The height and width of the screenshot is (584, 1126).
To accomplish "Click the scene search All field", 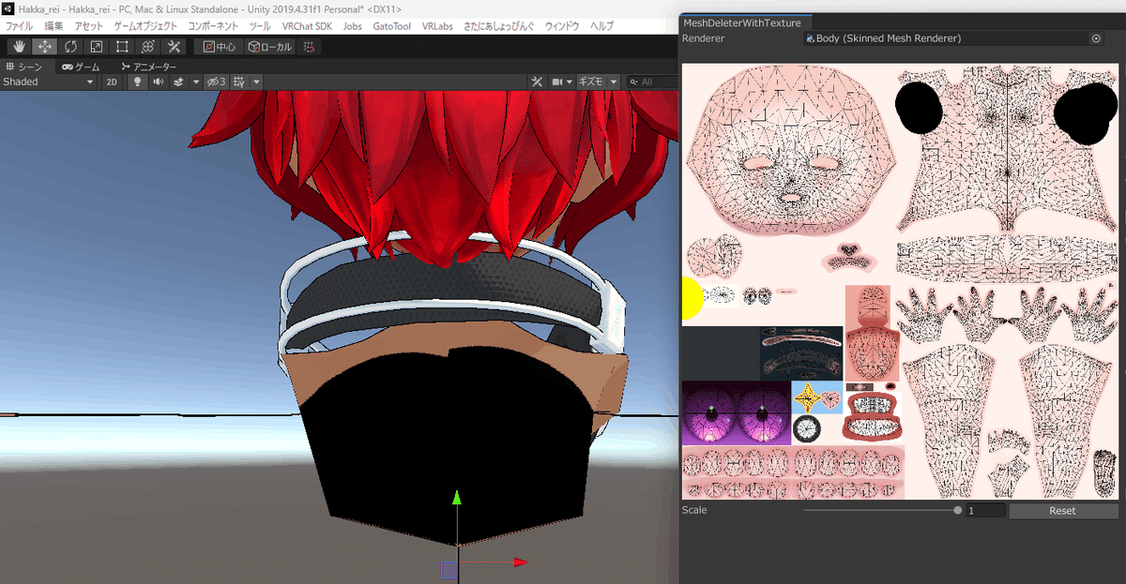I will point(653,82).
